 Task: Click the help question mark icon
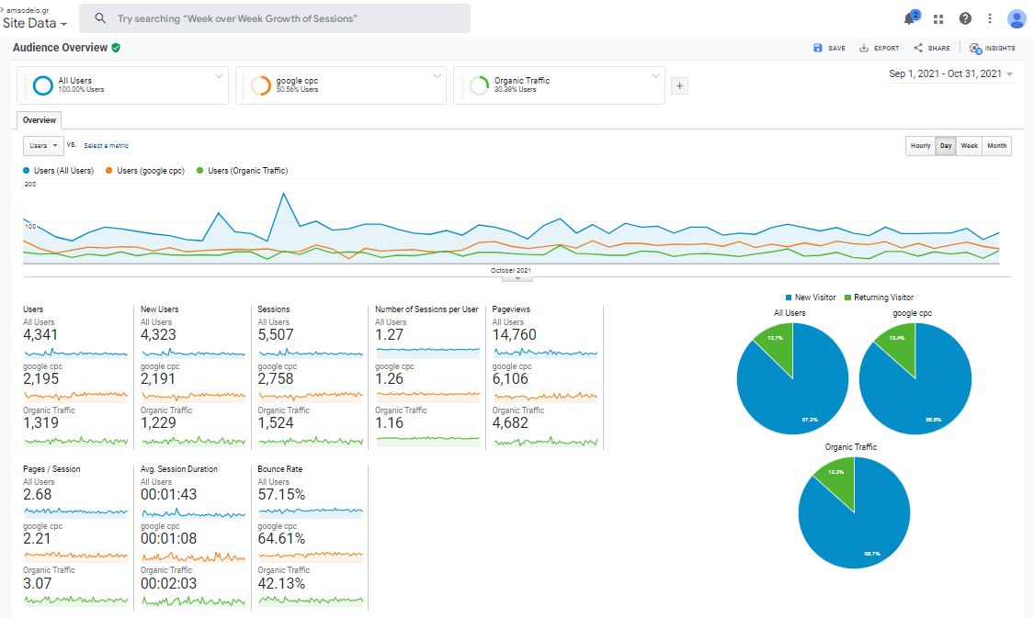click(965, 18)
